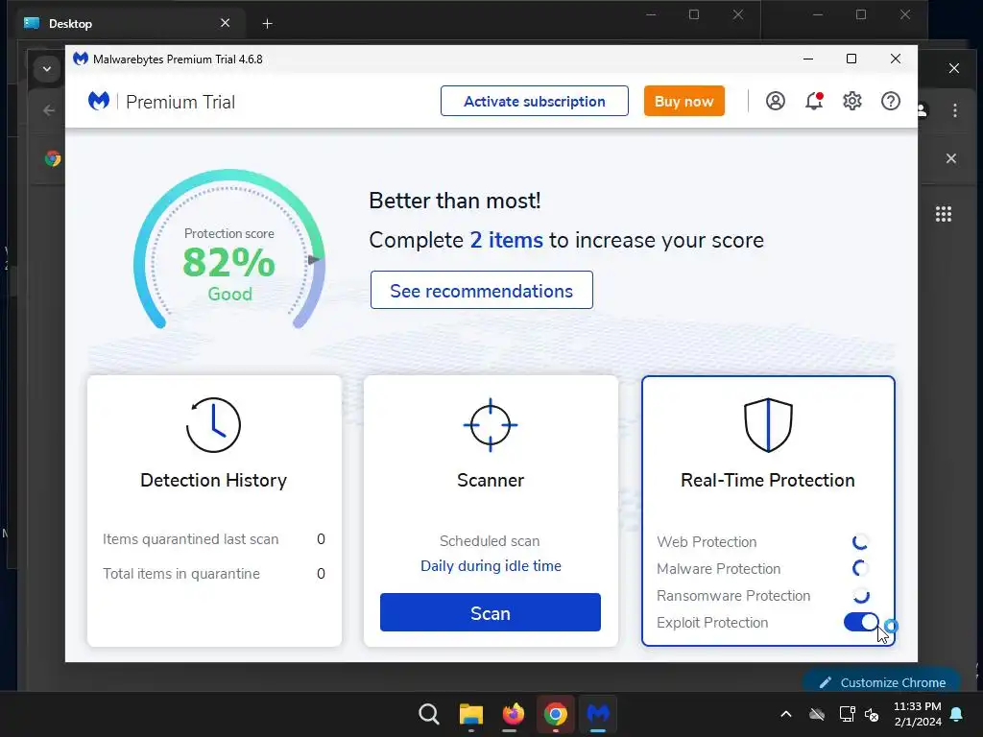Start a scan with the Scan button
The width and height of the screenshot is (983, 737).
[491, 612]
